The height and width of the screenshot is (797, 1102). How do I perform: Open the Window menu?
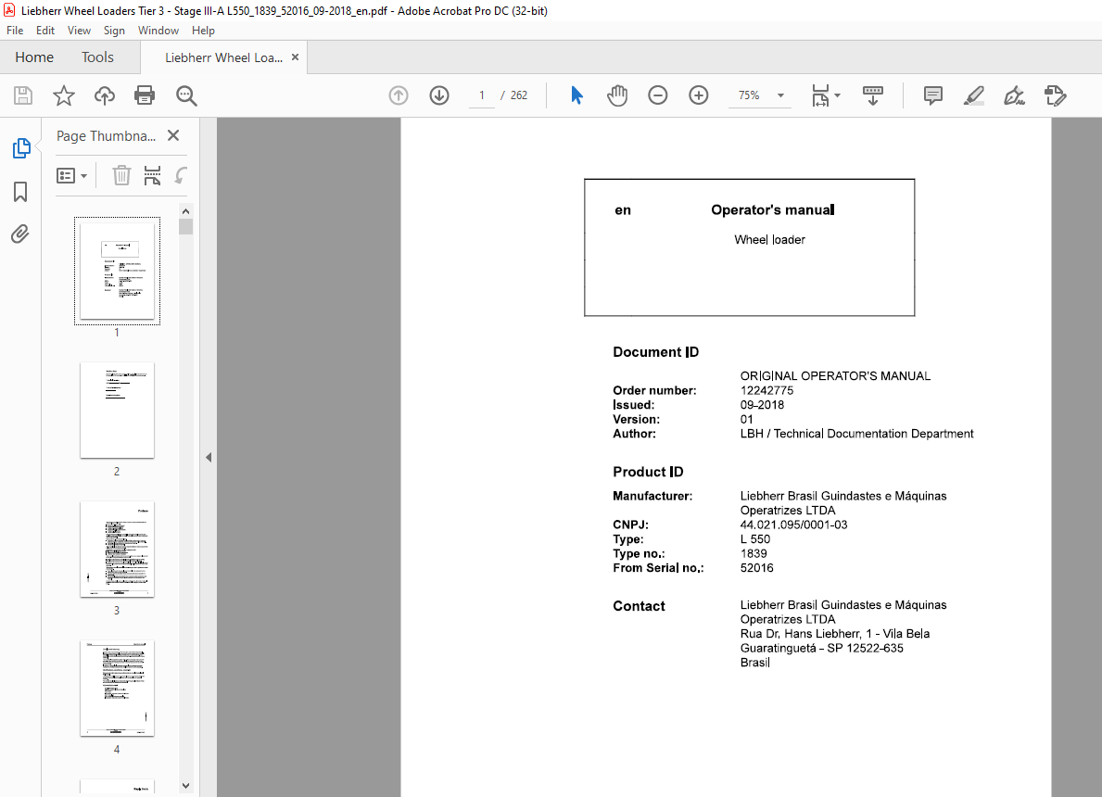point(158,31)
